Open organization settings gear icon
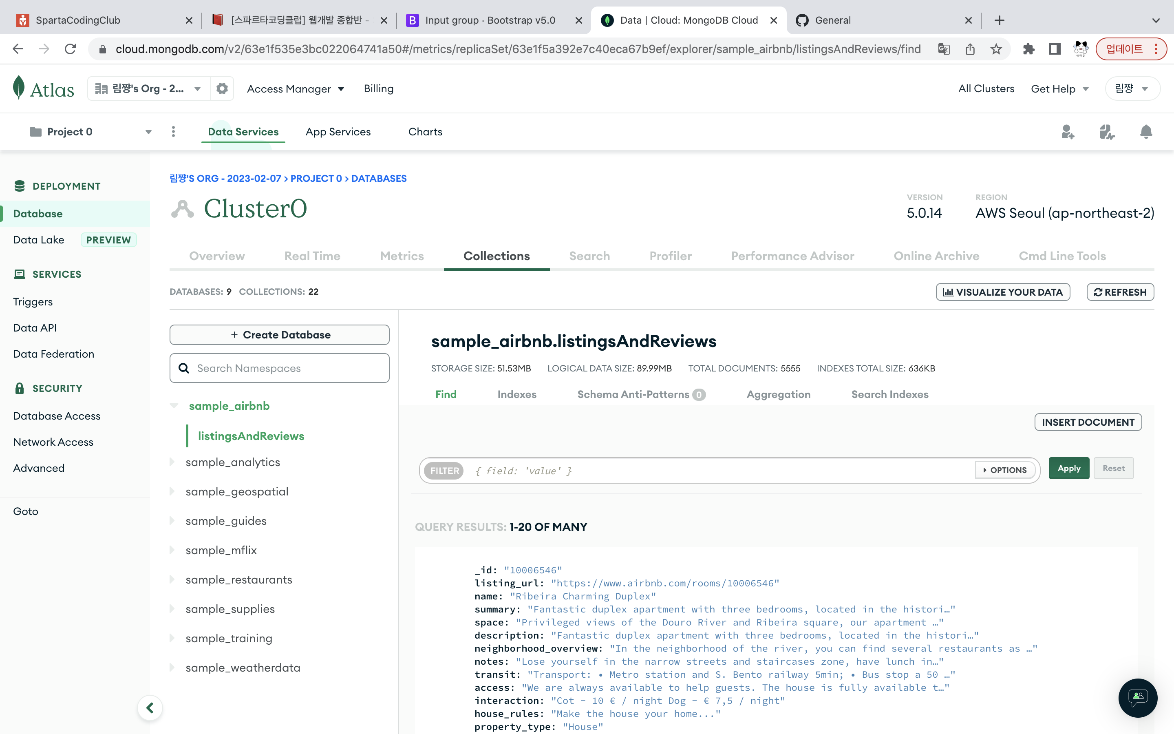 (222, 89)
